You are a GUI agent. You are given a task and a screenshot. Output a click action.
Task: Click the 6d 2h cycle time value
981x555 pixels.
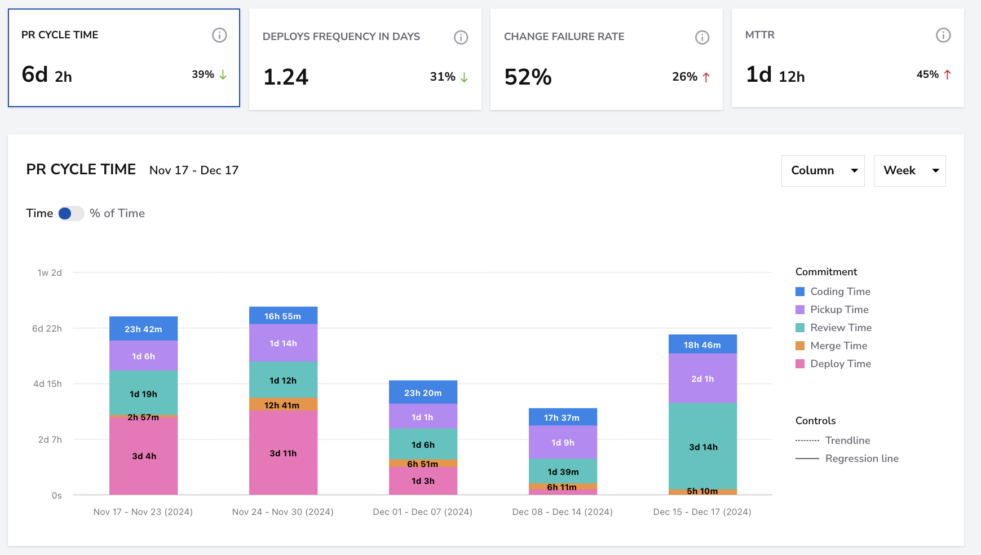[47, 74]
